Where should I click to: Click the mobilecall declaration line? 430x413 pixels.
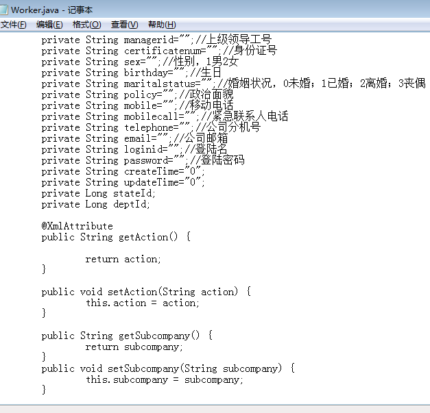165,116
